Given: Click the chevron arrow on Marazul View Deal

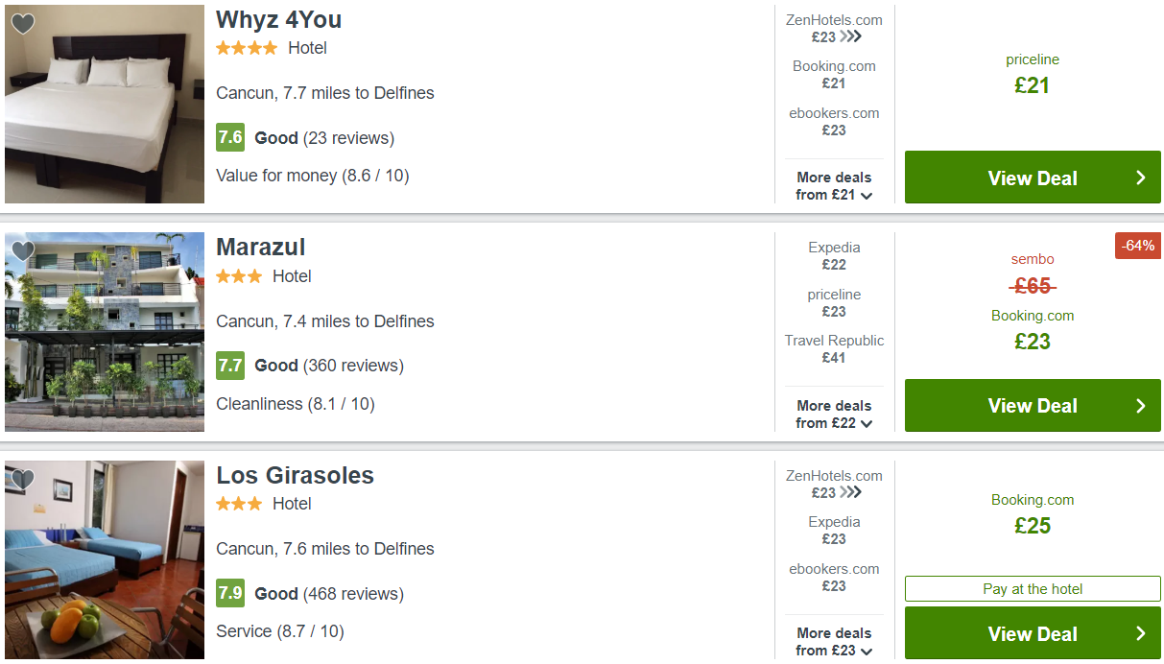Looking at the screenshot, I should coord(1140,406).
